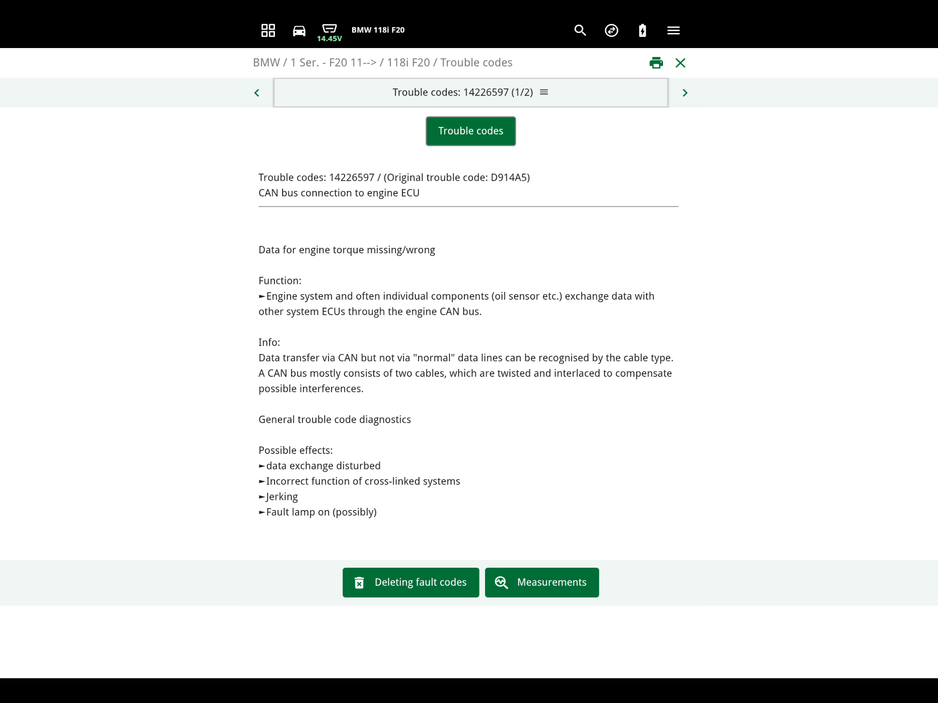Screen dimensions: 938x703
Task: Open trouble code list dropdown 14226597
Action: (462, 92)
